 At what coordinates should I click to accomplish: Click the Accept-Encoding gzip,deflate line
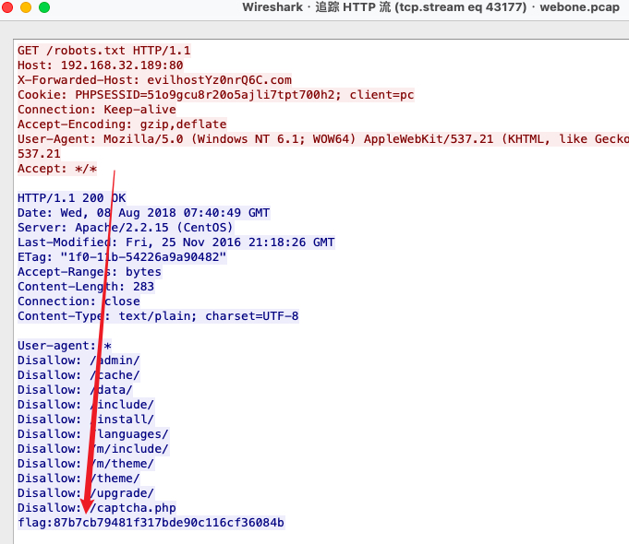[x=122, y=124]
